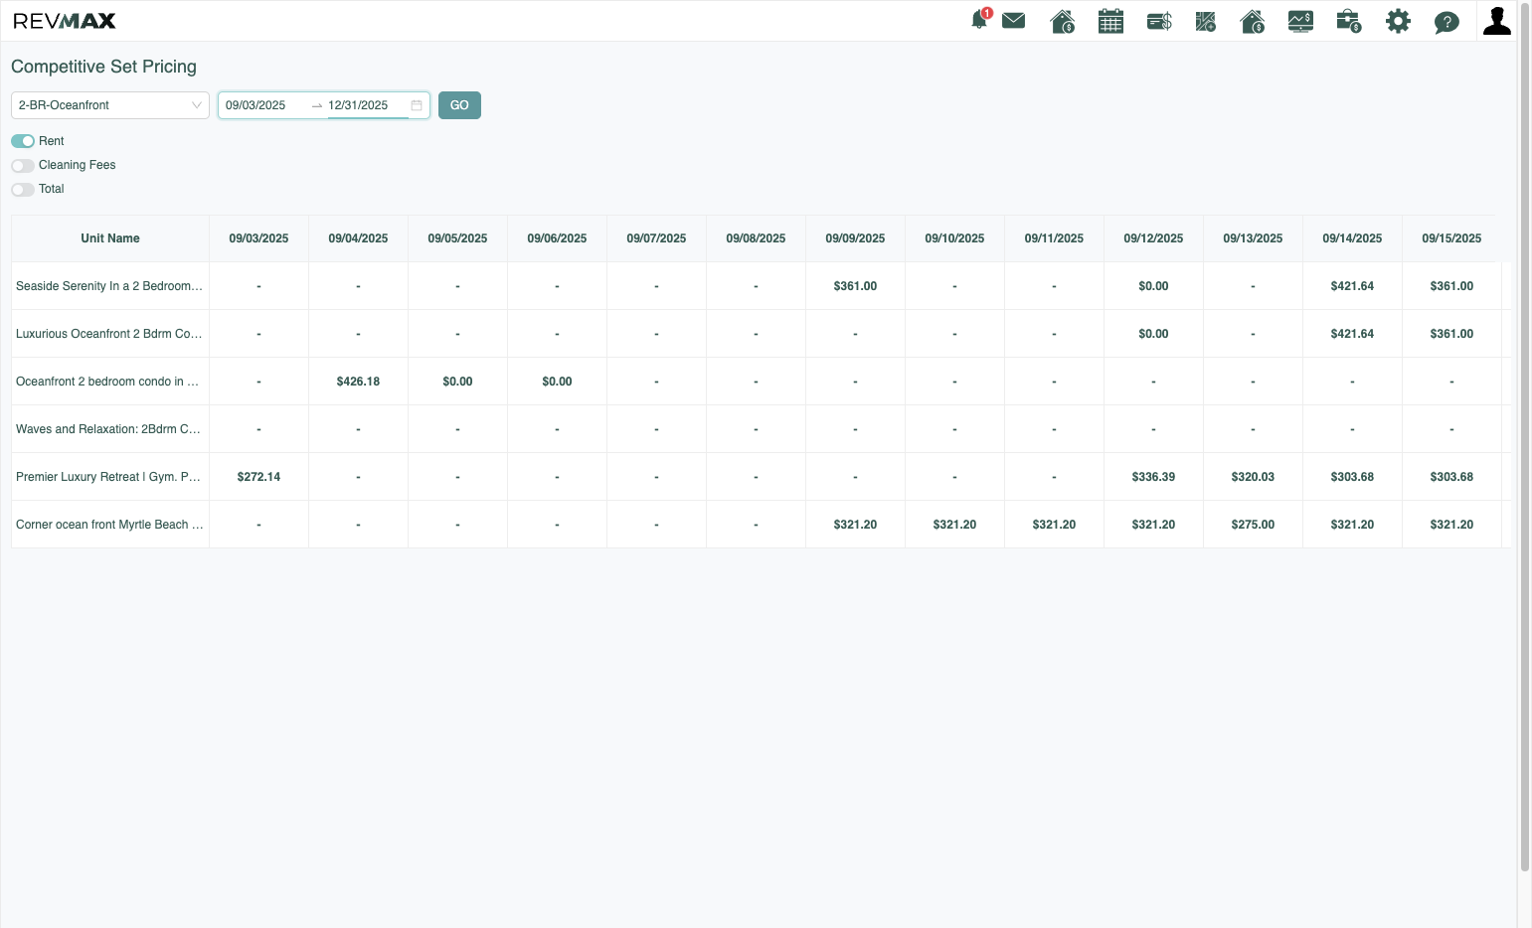Screen dimensions: 1532x928
Task: Click the $272.14 price cell
Action: coord(258,477)
